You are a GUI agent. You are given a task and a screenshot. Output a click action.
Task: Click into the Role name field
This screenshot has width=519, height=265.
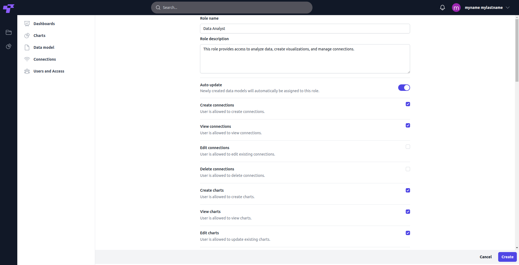pos(305,29)
